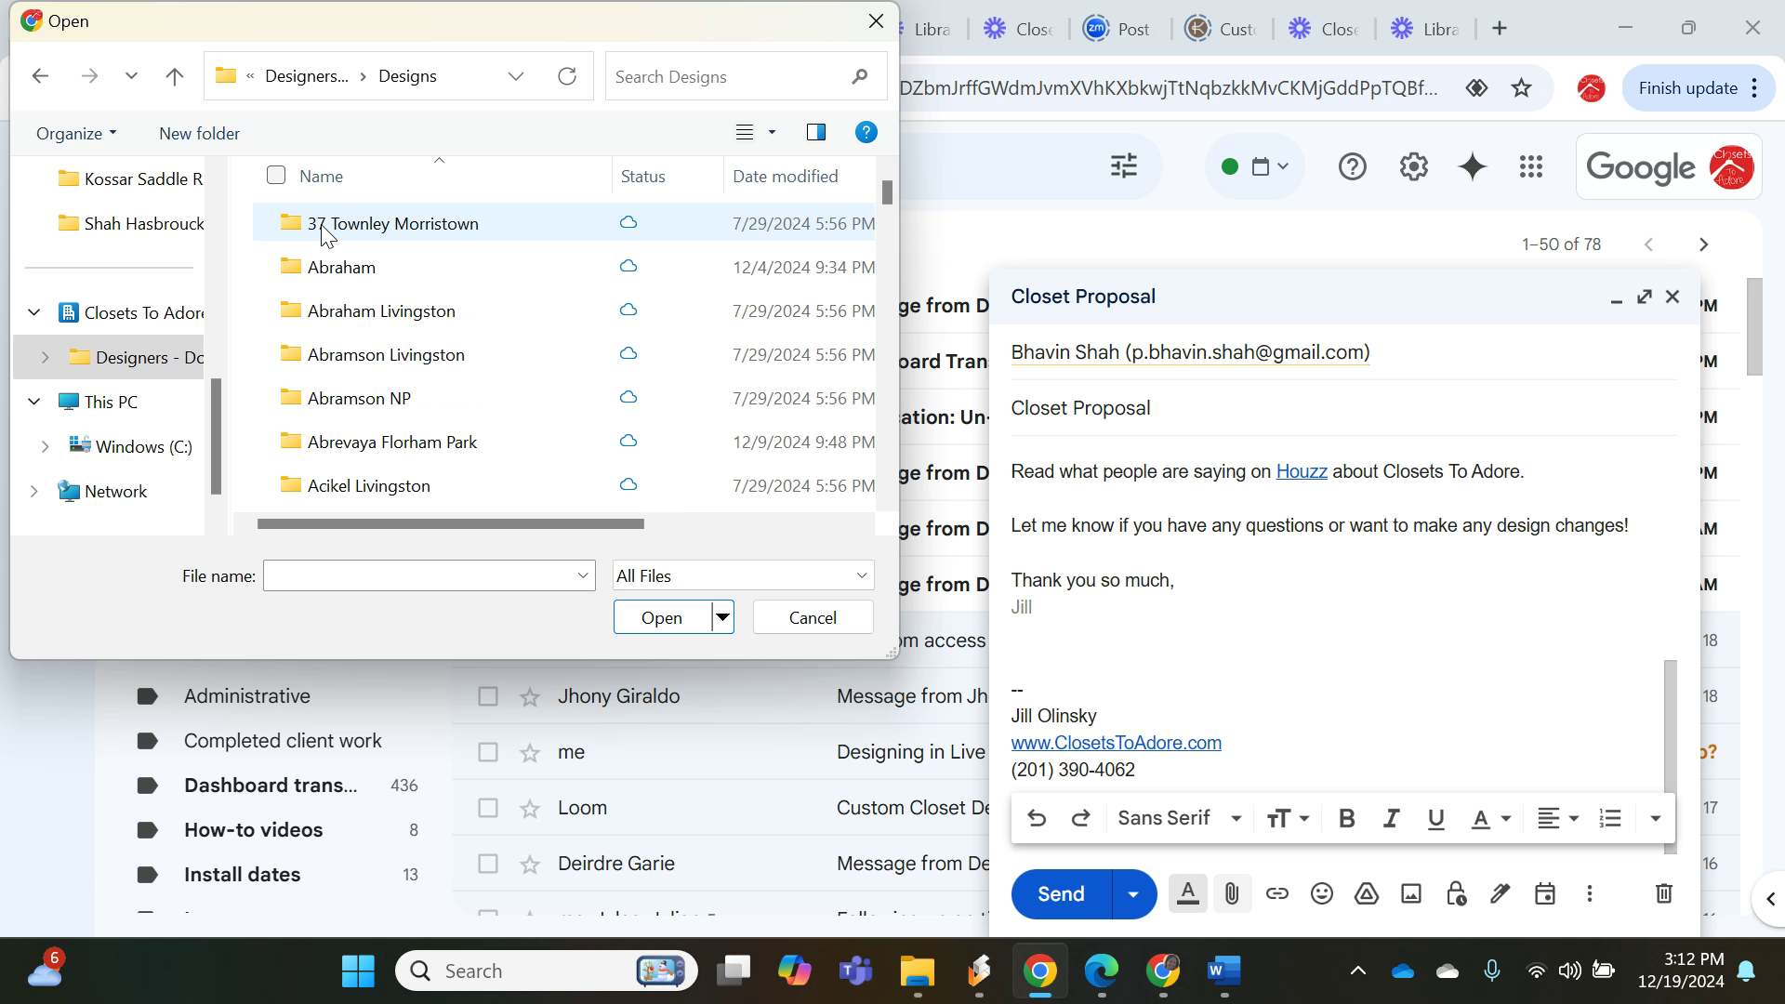Star the Loom email
This screenshot has height=1004, width=1785.
point(530,808)
